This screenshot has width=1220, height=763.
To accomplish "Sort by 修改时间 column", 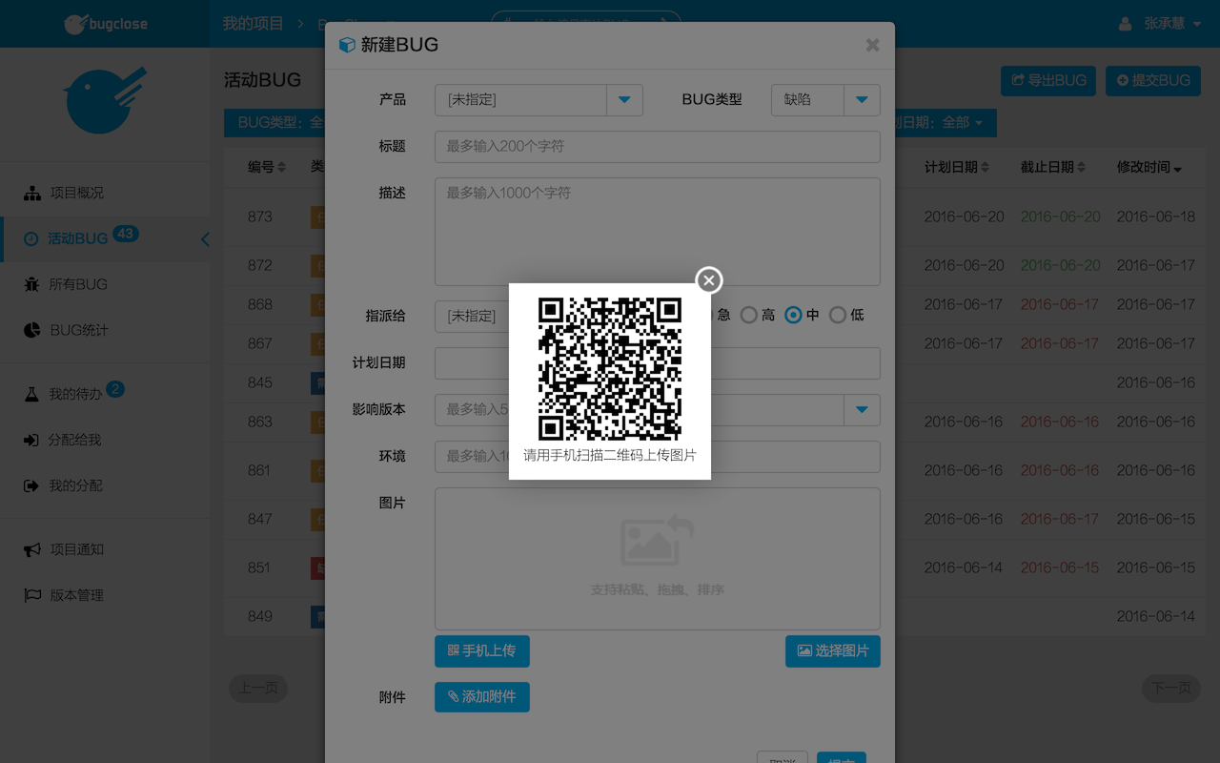I will coord(1149,167).
